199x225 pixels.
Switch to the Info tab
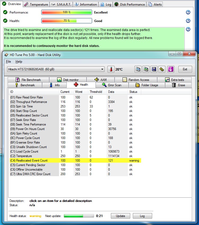tap(55, 85)
